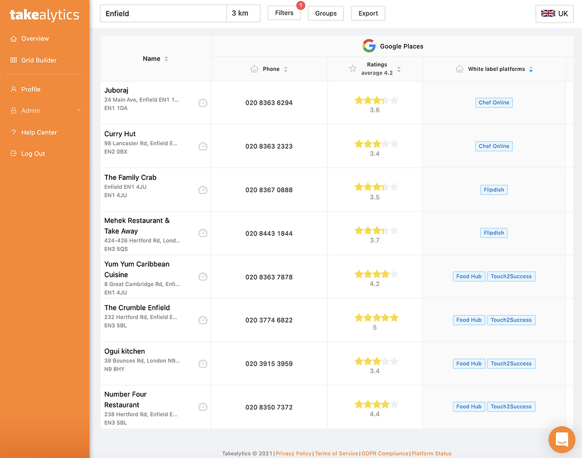Open the GDPR Compliance link
Viewport: 582px width, 458px height.
pyautogui.click(x=385, y=453)
